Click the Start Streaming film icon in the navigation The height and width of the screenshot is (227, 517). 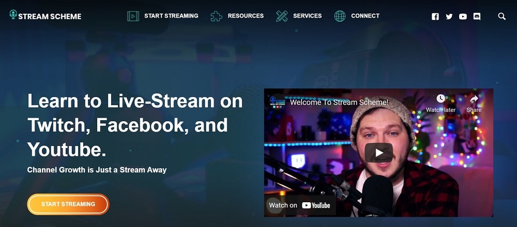click(x=133, y=16)
